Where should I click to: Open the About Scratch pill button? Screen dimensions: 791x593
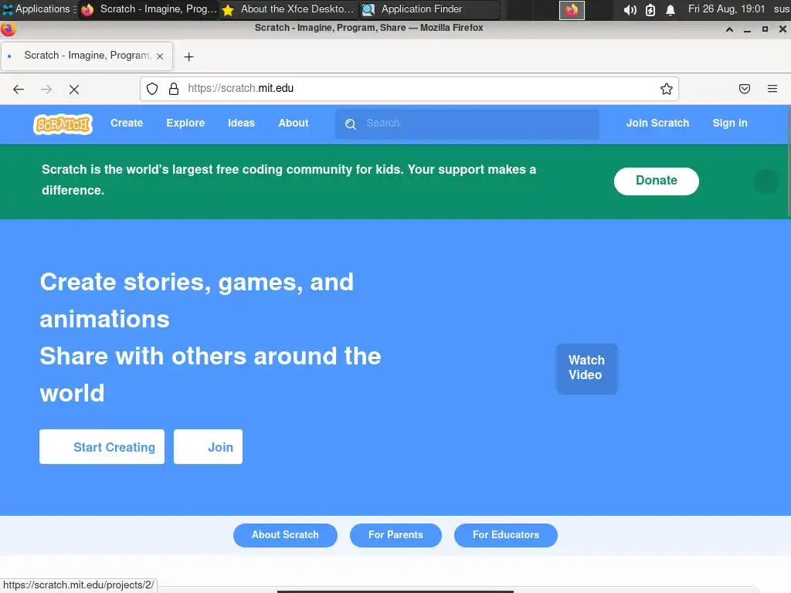tap(285, 535)
